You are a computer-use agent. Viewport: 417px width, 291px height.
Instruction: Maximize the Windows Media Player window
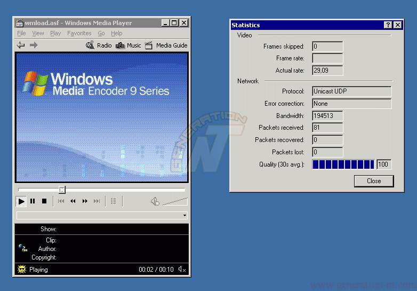tap(174, 23)
